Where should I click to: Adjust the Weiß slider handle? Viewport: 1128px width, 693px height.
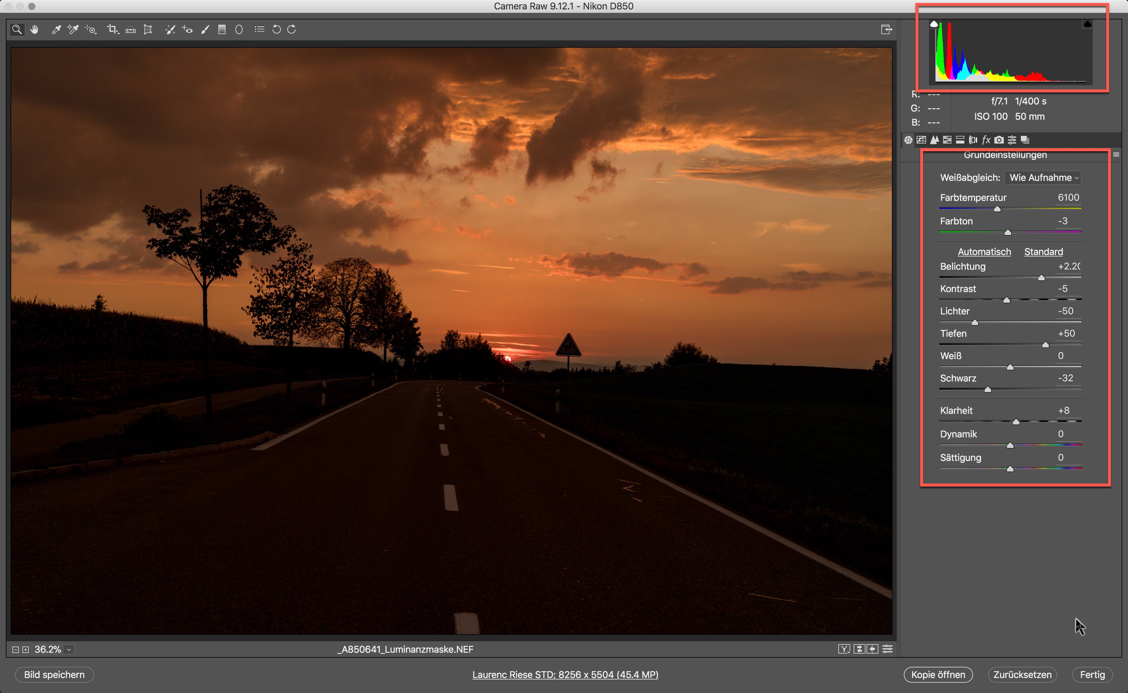pos(1010,367)
